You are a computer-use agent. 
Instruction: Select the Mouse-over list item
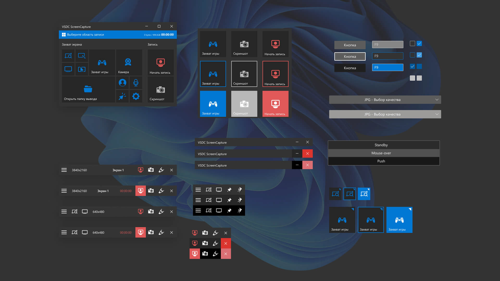tap(381, 153)
